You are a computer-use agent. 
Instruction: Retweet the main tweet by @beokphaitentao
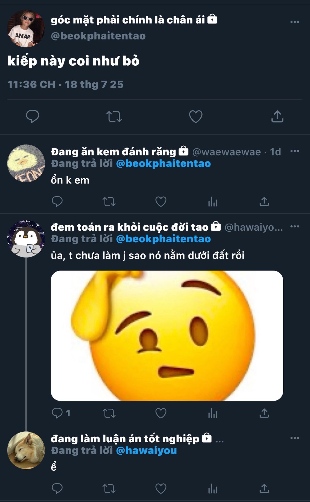[x=114, y=117]
